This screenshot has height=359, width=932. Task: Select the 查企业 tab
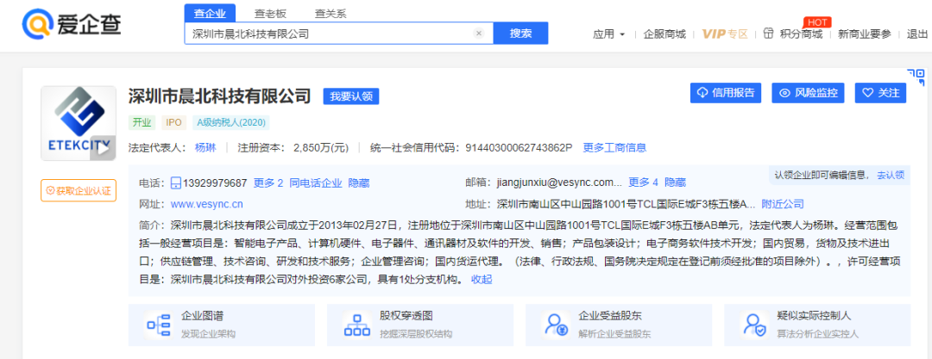(210, 14)
